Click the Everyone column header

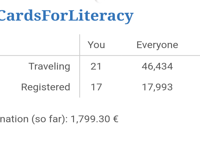point(157,45)
